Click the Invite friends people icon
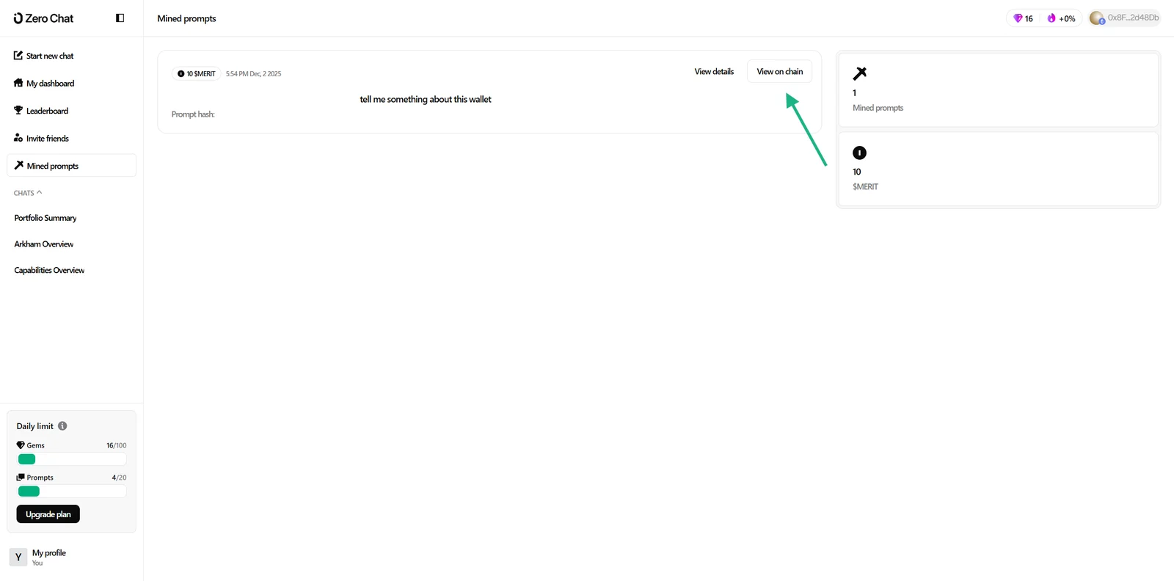 [x=18, y=138]
